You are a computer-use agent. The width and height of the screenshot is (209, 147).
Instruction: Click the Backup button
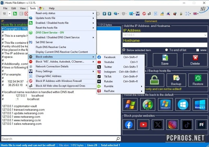point(176,80)
